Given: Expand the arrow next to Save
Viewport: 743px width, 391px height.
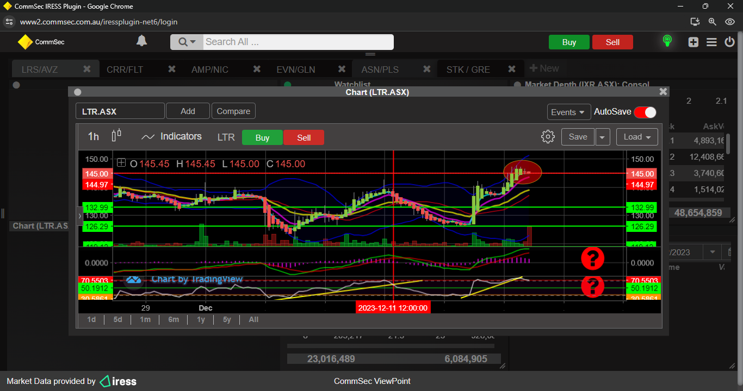Looking at the screenshot, I should [602, 137].
